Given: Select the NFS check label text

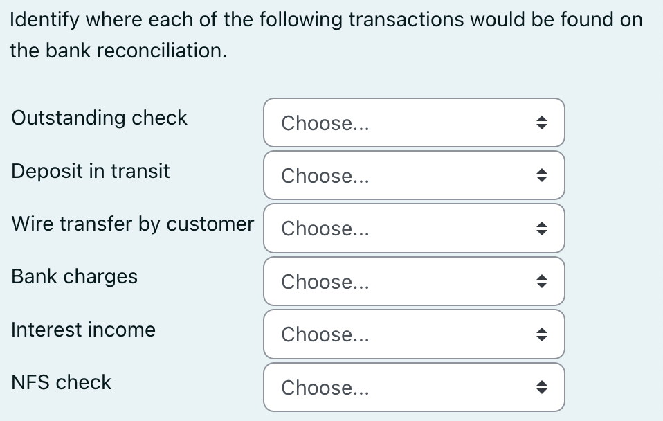Looking at the screenshot, I should [60, 383].
